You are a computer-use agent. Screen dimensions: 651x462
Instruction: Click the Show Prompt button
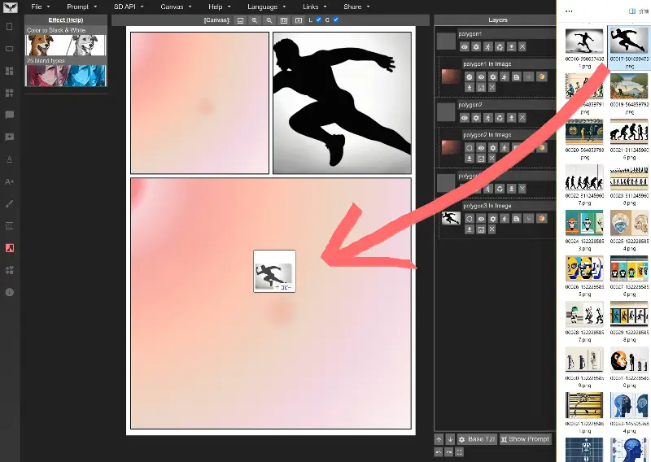click(525, 439)
